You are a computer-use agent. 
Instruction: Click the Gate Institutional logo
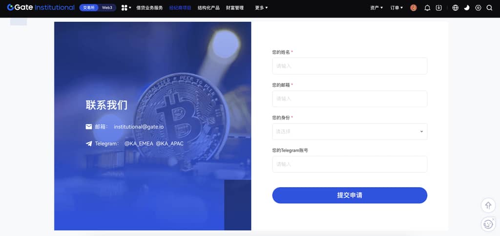[41, 8]
